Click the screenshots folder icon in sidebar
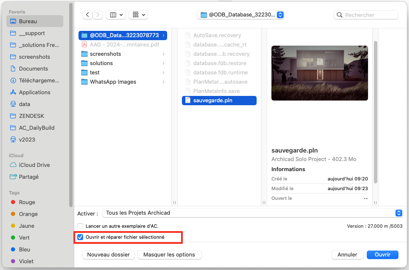This screenshot has height=270, width=409. coord(13,57)
